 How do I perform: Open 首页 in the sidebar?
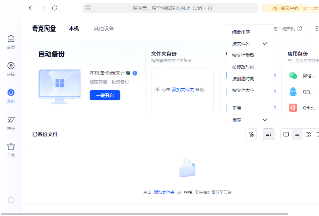(11, 42)
